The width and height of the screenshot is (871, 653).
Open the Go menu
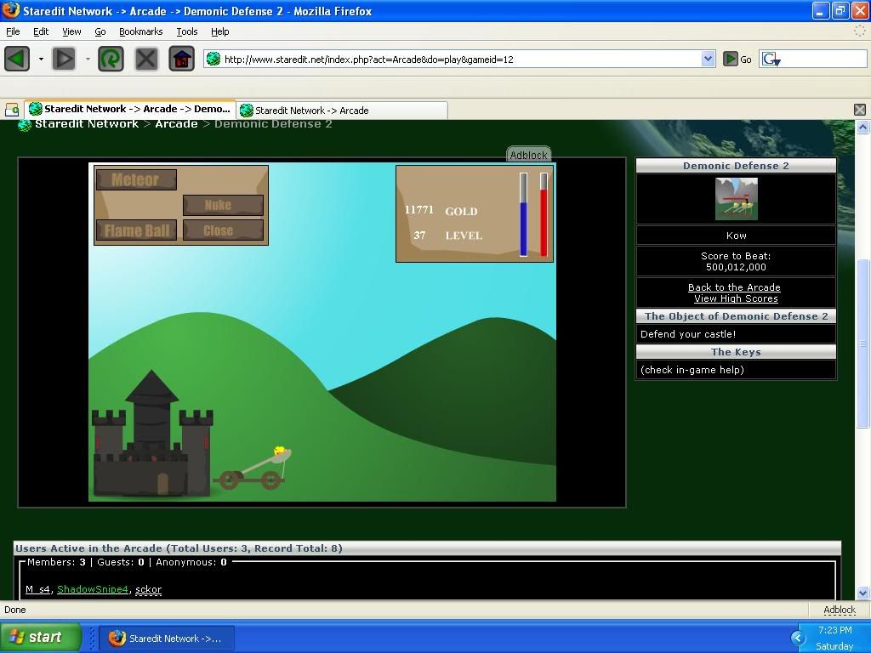pos(100,31)
